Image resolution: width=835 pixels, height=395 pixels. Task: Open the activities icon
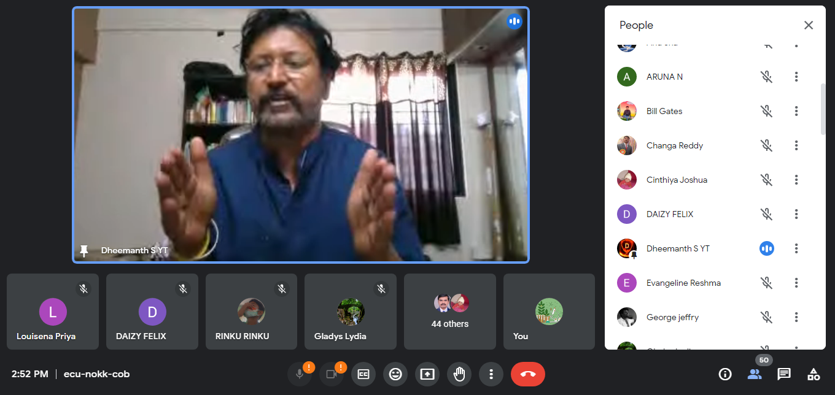(x=814, y=374)
